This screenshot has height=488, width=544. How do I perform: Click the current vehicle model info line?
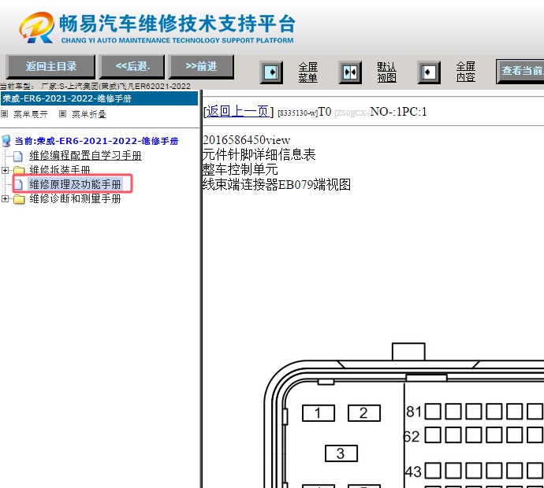[x=95, y=86]
